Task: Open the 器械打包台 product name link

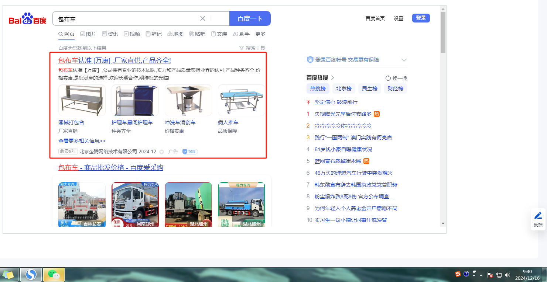Action: click(71, 122)
